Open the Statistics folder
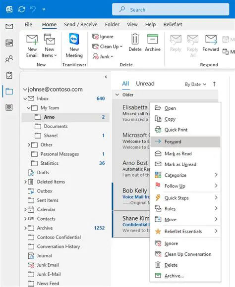The height and width of the screenshot is (287, 235). (x=65, y=163)
